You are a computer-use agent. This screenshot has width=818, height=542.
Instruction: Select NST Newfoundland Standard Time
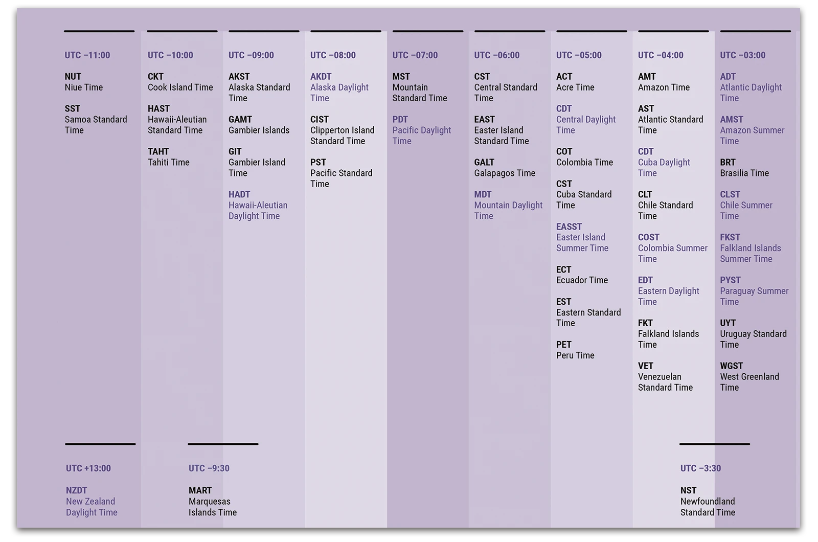(708, 501)
